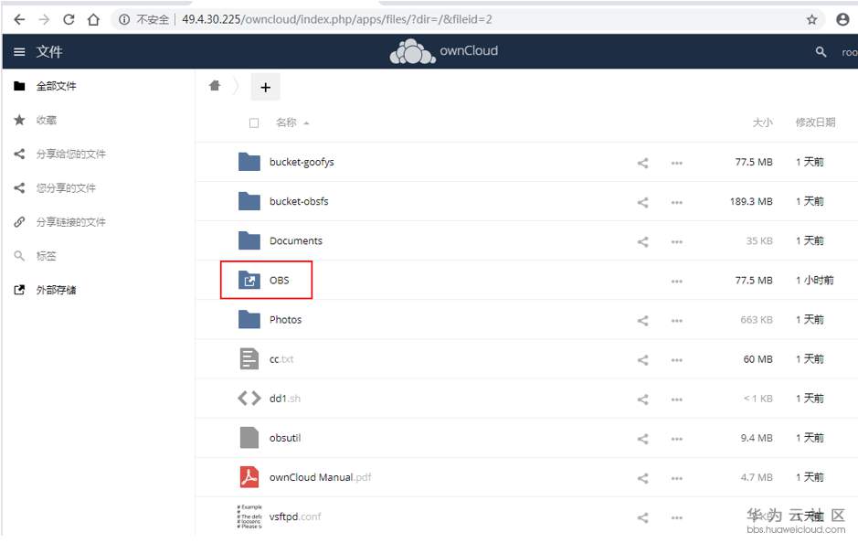Open the obsutil file

tap(285, 438)
